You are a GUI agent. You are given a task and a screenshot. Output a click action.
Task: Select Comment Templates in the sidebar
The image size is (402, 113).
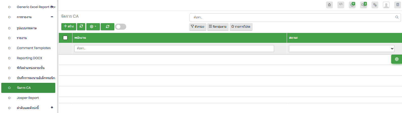click(34, 48)
